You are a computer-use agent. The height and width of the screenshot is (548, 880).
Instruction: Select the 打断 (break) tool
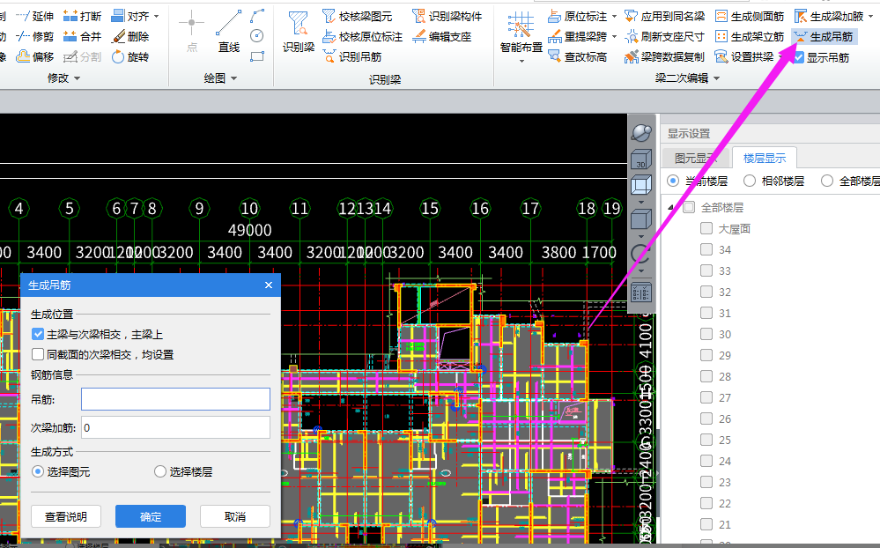82,16
